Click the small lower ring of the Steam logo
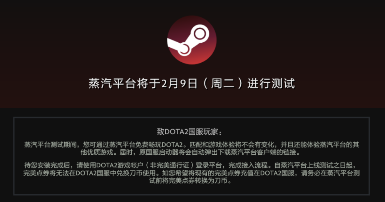 click(x=184, y=48)
